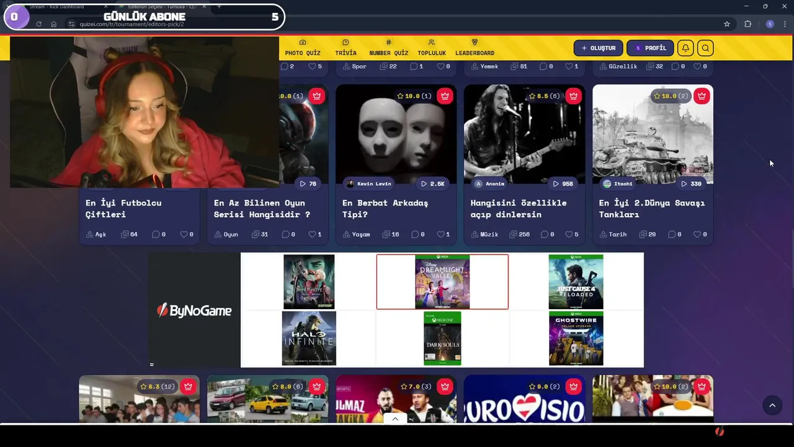This screenshot has width=794, height=447.
Task: Open Just Cause 4 Reloaded ad
Action: (576, 281)
